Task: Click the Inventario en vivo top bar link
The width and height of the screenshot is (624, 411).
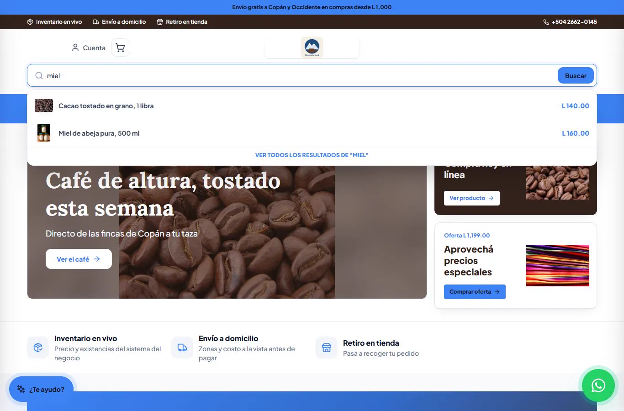Action: (54, 22)
